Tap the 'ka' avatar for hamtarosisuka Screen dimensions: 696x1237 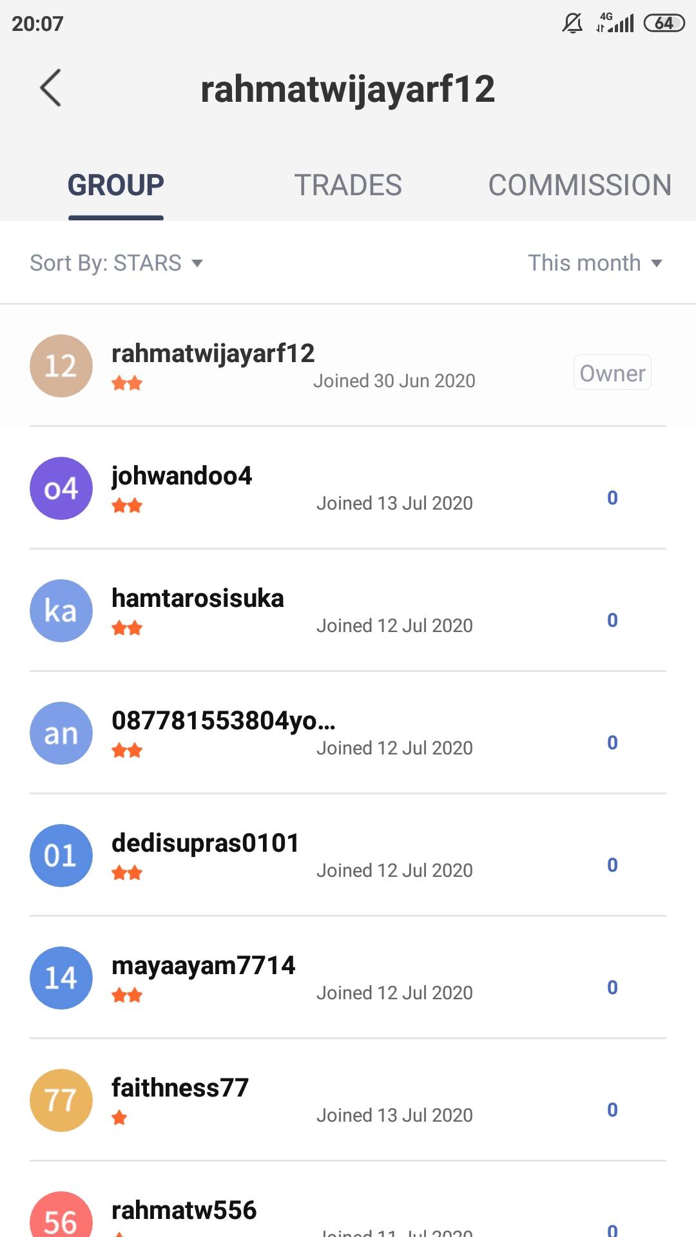(61, 611)
